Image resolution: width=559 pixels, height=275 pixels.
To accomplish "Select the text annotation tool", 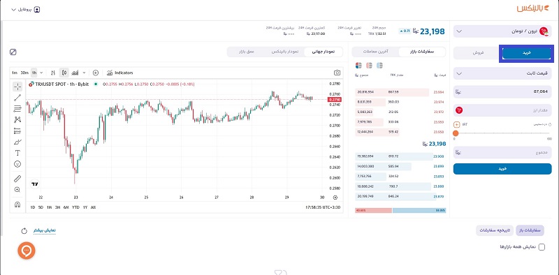I will (17, 153).
